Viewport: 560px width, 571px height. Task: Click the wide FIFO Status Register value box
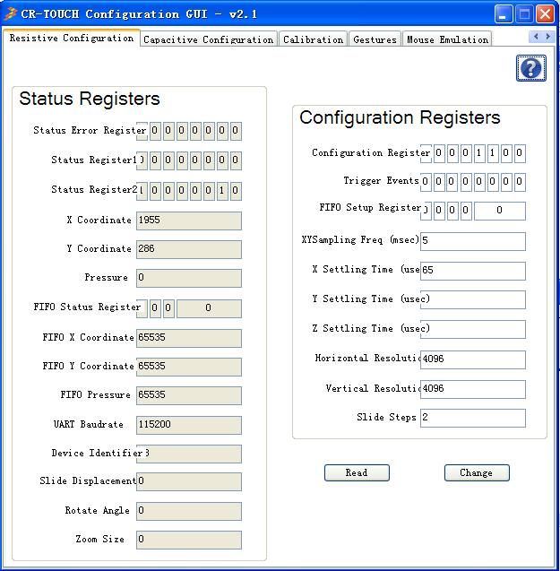coord(209,308)
